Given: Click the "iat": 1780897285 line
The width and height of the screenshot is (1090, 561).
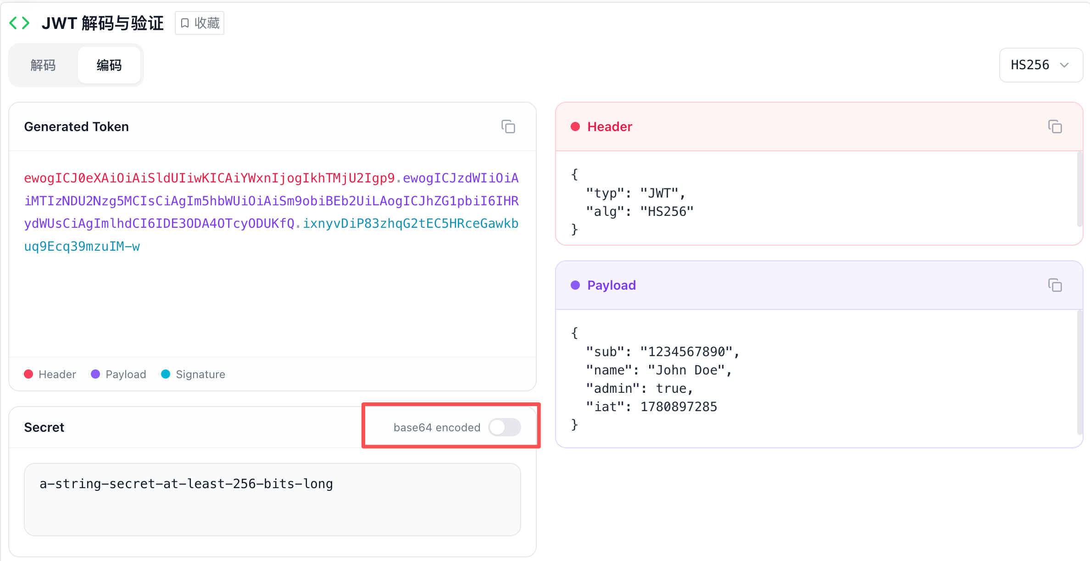Looking at the screenshot, I should [651, 407].
